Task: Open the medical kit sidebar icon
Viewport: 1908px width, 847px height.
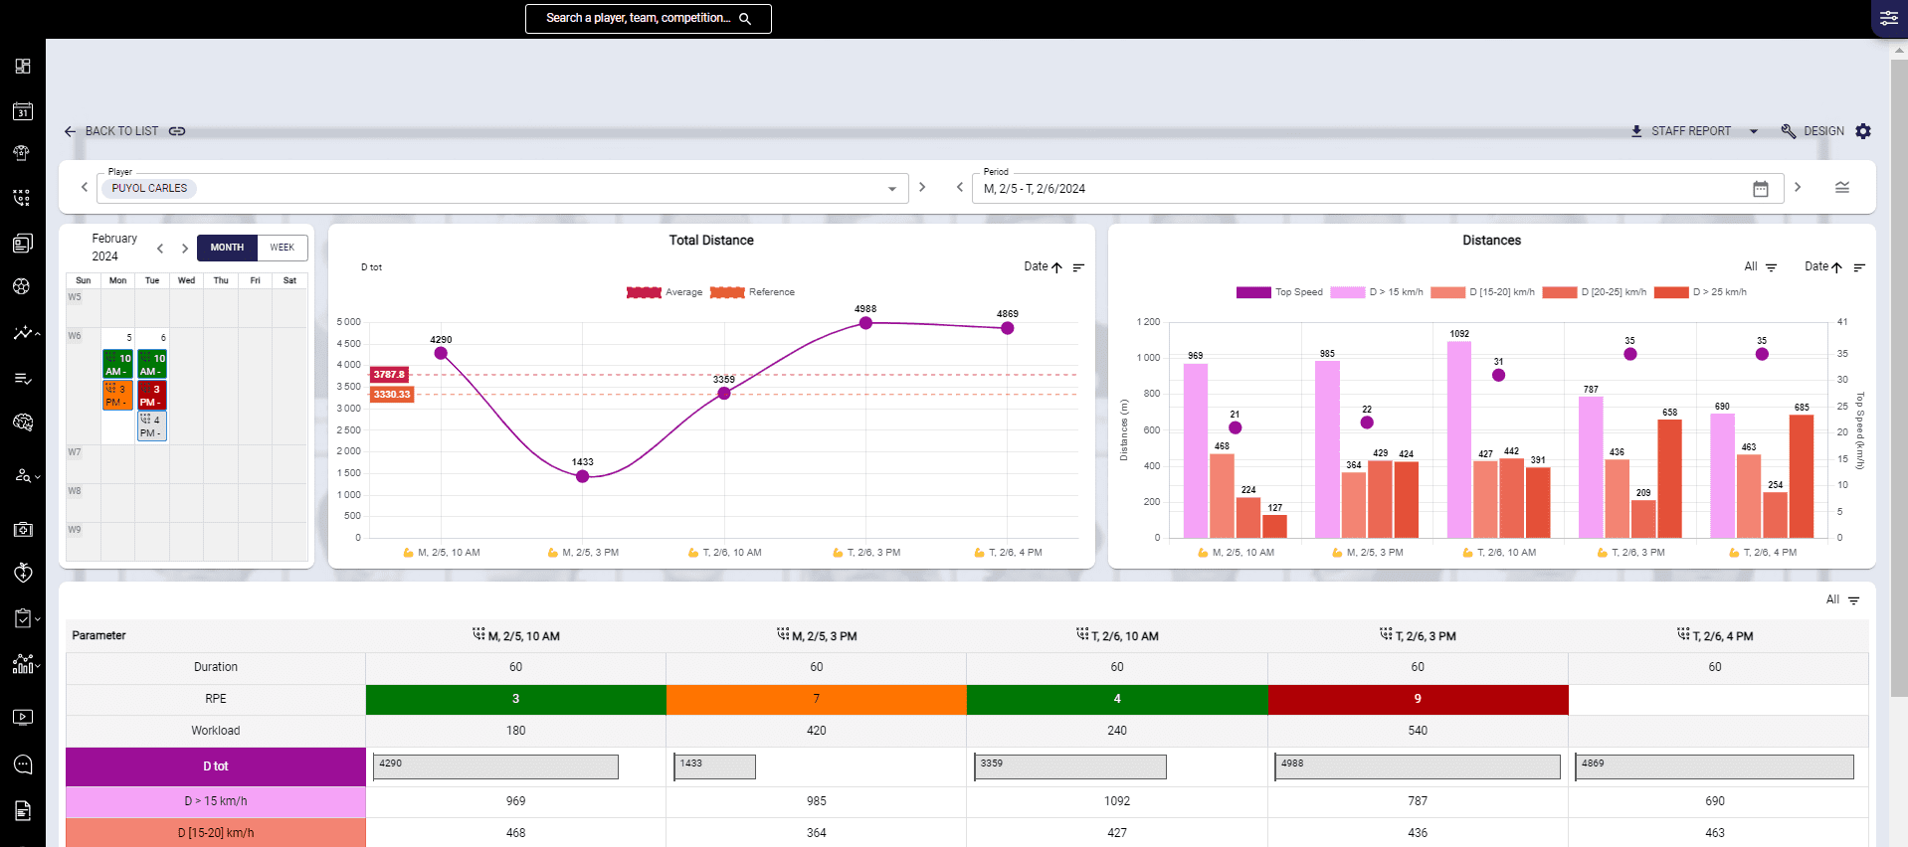Action: [x=23, y=530]
